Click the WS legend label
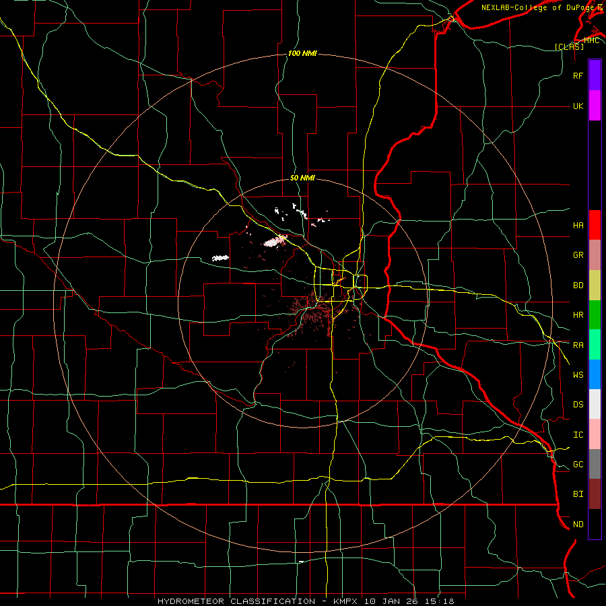Image resolution: width=606 pixels, height=606 pixels. pos(578,374)
